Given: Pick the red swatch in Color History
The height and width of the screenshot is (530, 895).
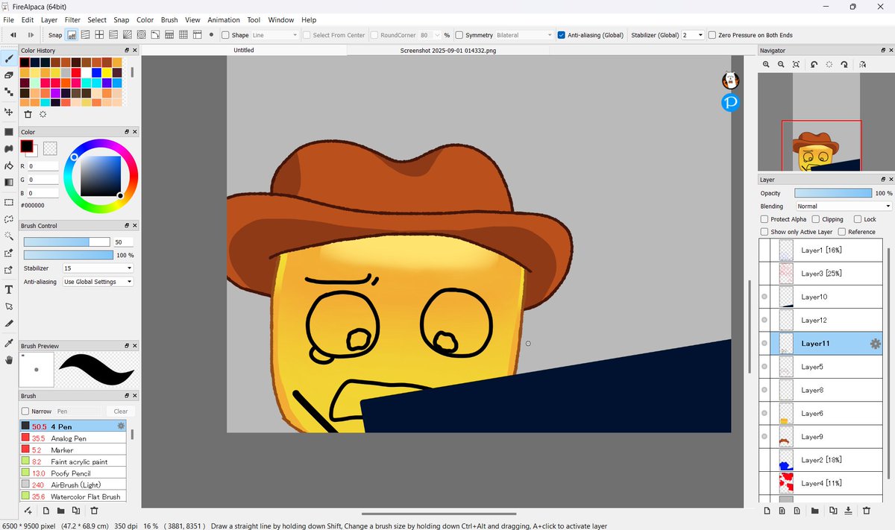Looking at the screenshot, I should [76, 72].
